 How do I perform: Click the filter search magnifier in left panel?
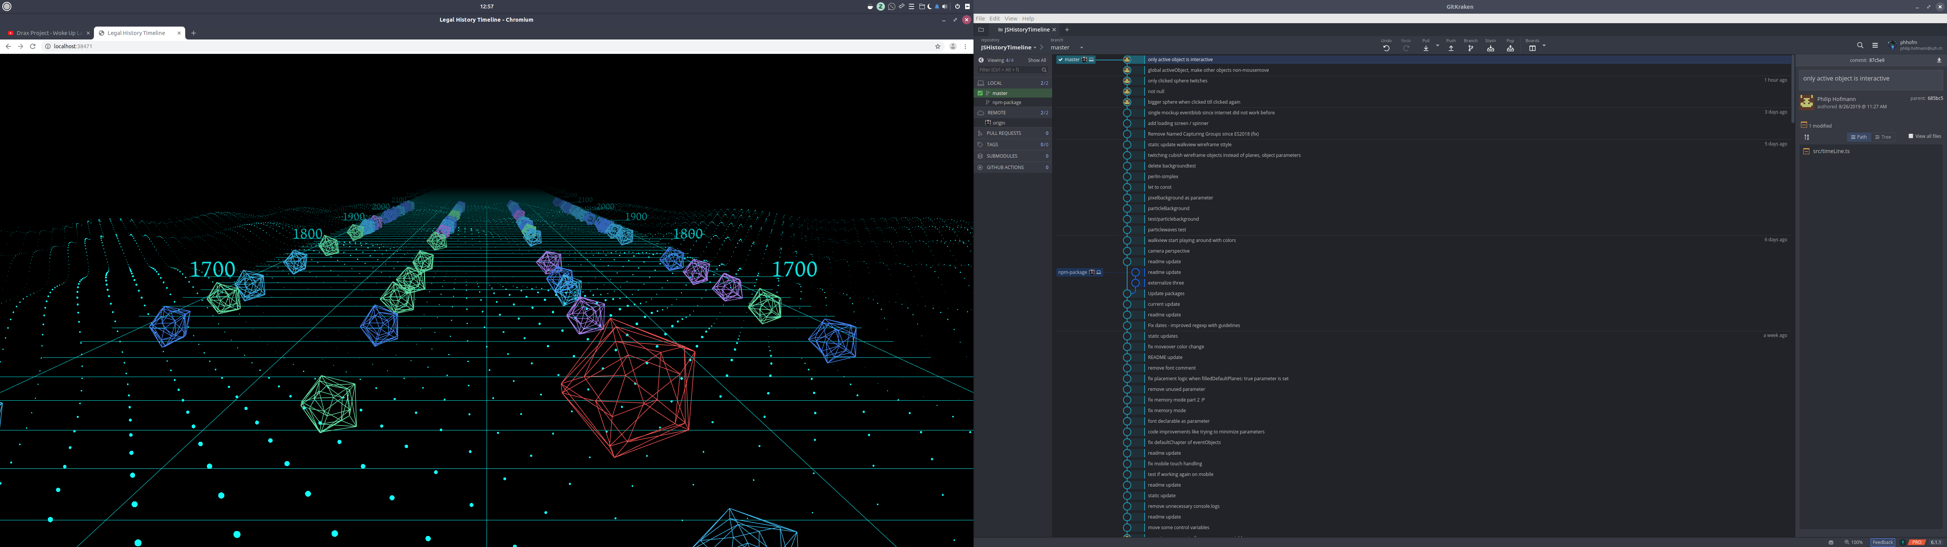pyautogui.click(x=1044, y=70)
